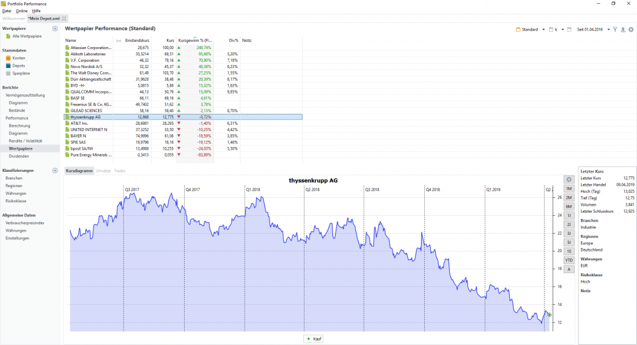This screenshot has height=345, width=637.
Task: Set chart range to 2J
Action: click(x=569, y=225)
